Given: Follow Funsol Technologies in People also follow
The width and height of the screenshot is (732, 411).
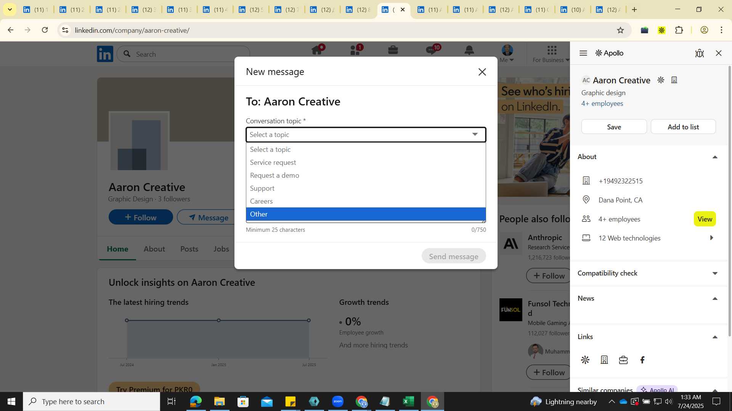Looking at the screenshot, I should (x=548, y=373).
